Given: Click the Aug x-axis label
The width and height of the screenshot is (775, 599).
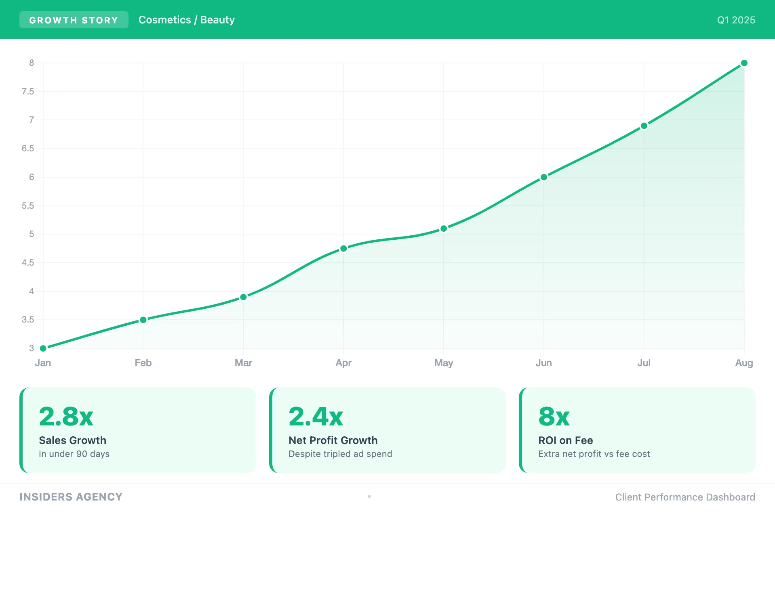Looking at the screenshot, I should [744, 363].
